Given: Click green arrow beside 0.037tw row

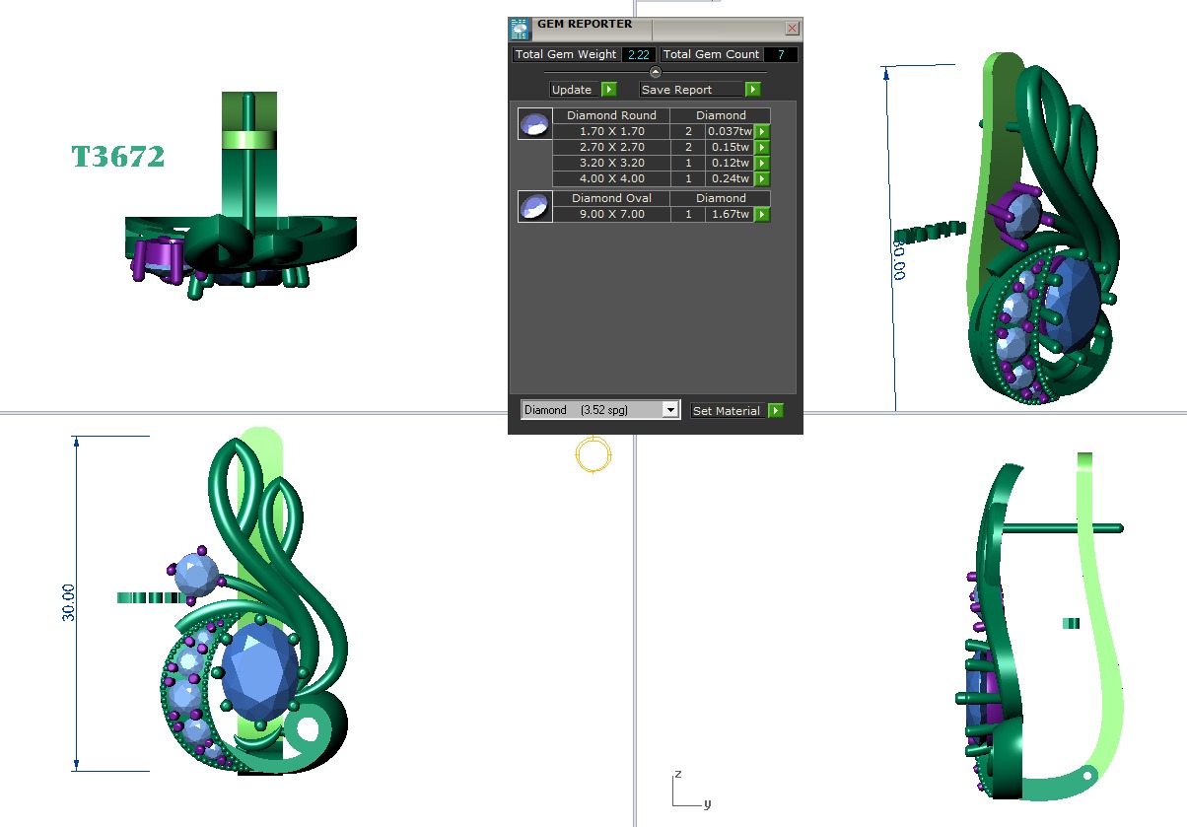Looking at the screenshot, I should click(x=762, y=131).
